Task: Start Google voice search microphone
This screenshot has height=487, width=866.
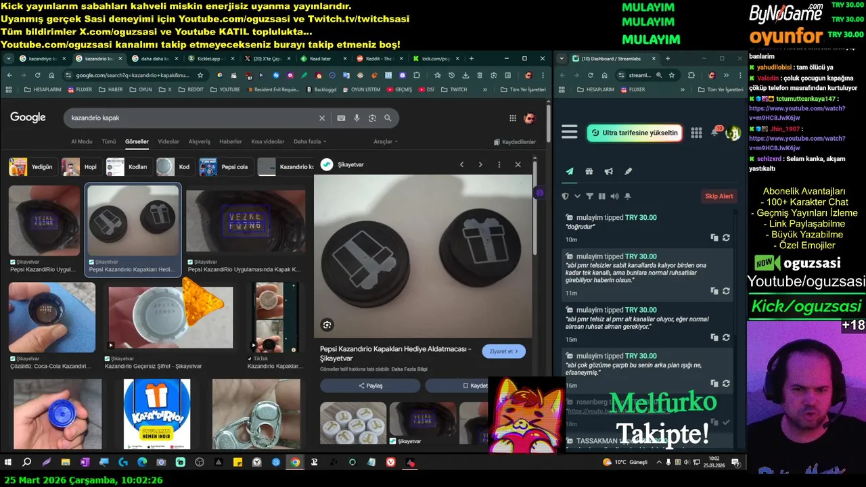Action: coord(357,118)
